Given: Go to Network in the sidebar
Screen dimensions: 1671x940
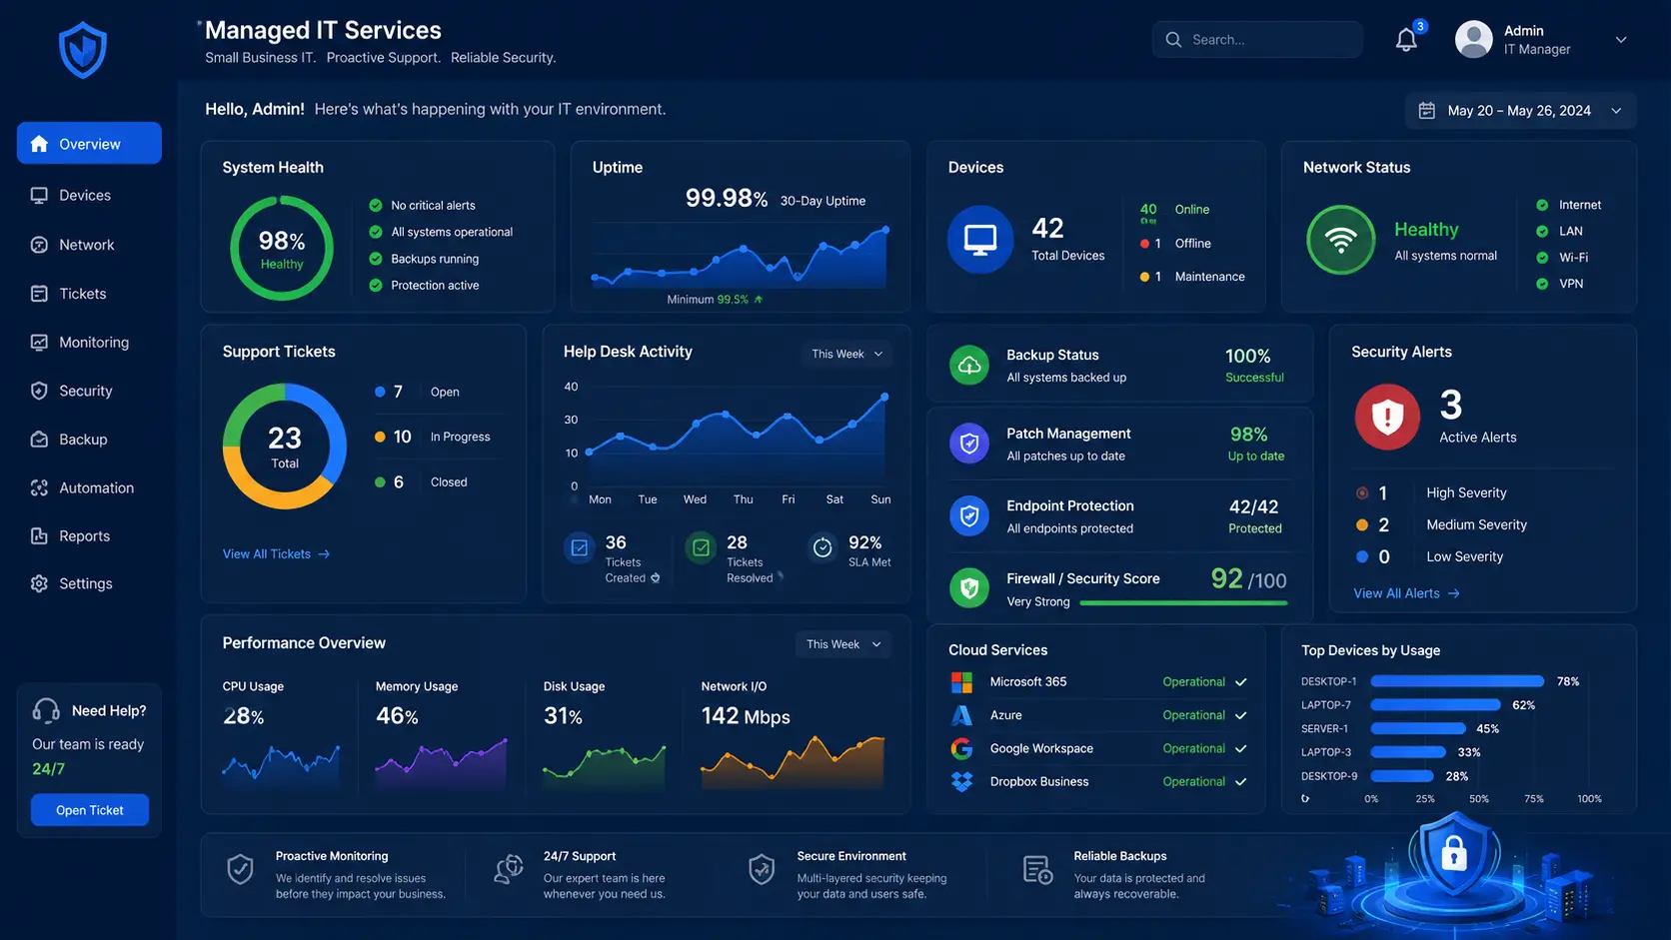Looking at the screenshot, I should [x=89, y=245].
